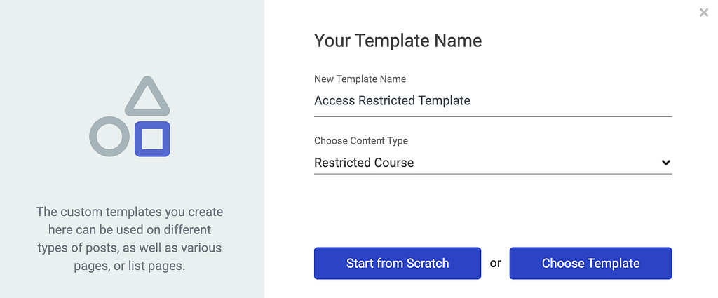The width and height of the screenshot is (718, 298).
Task: Click the gray triangle shape icon
Action: click(147, 96)
